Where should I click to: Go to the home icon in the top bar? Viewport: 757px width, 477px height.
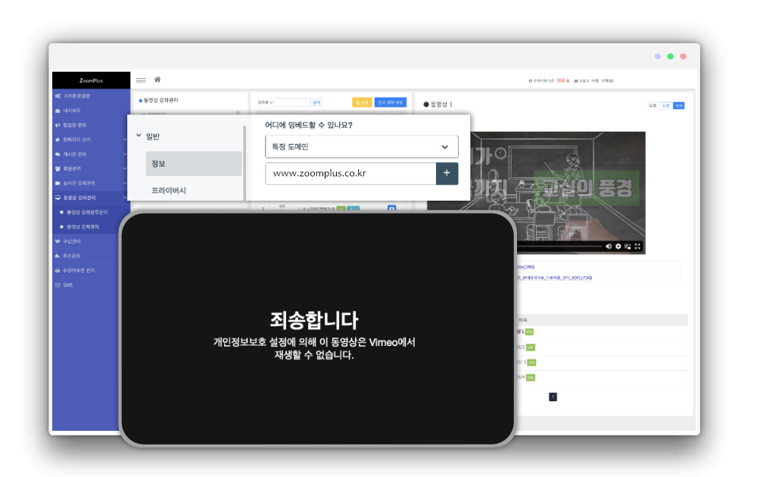click(157, 79)
